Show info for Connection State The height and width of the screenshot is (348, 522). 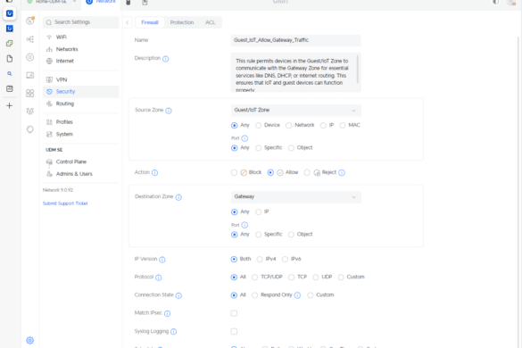point(178,295)
